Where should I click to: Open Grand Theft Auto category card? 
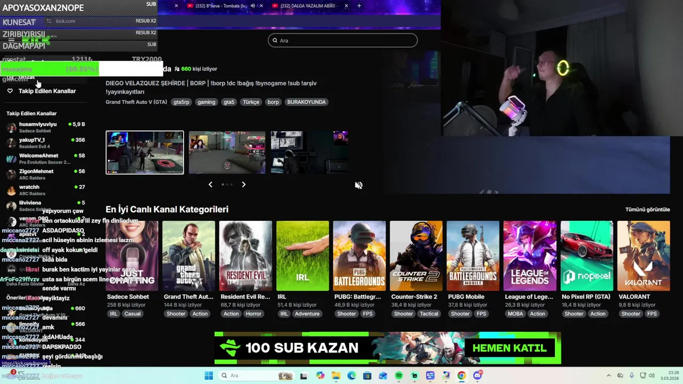(x=188, y=256)
